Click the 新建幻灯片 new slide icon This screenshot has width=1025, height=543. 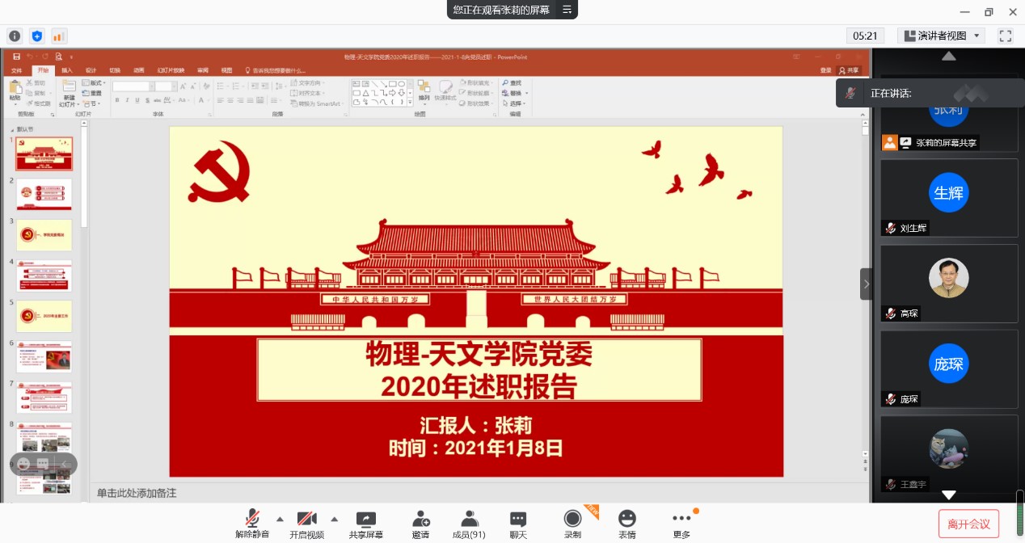(x=68, y=94)
